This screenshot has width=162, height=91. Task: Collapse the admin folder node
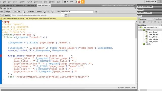(141, 30)
